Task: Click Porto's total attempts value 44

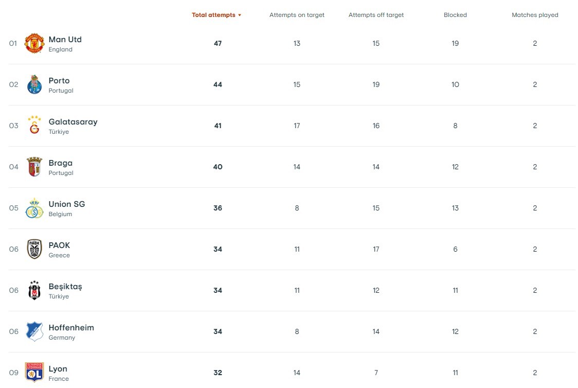Action: coord(218,84)
